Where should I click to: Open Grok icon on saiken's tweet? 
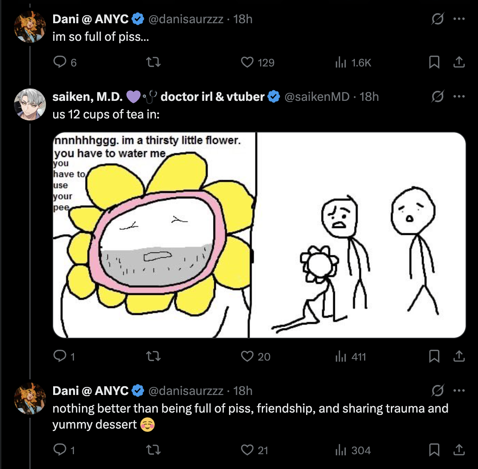pyautogui.click(x=438, y=96)
